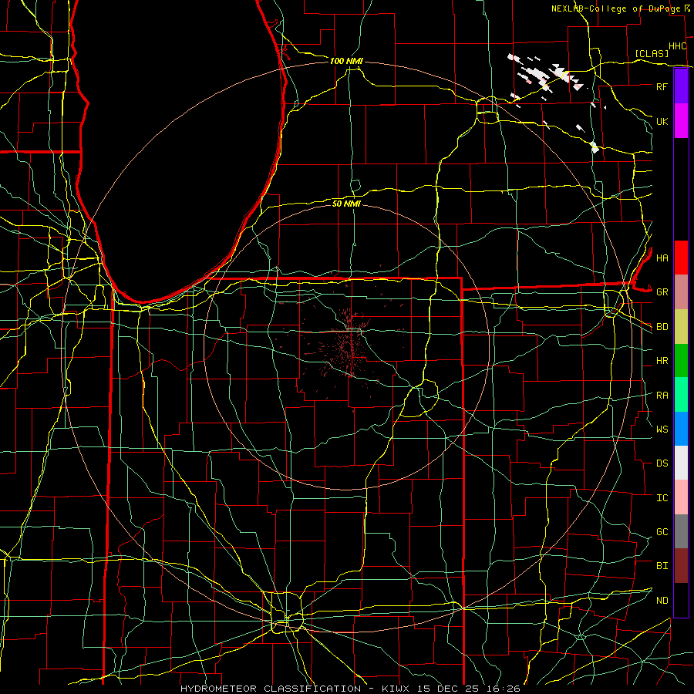694x694 pixels.
Task: Click the white DS legend swatch
Action: pyautogui.click(x=681, y=463)
